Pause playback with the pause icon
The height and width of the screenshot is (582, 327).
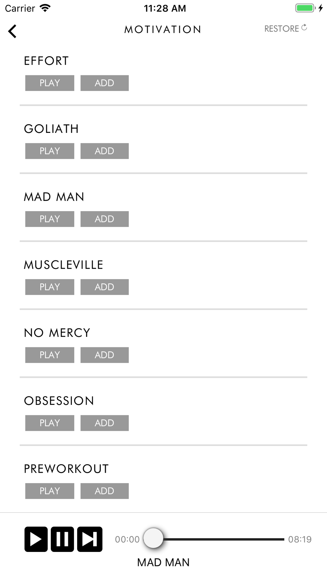click(62, 539)
